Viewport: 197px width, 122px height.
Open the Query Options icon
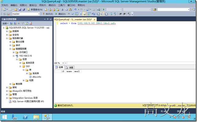(x=80, y=14)
